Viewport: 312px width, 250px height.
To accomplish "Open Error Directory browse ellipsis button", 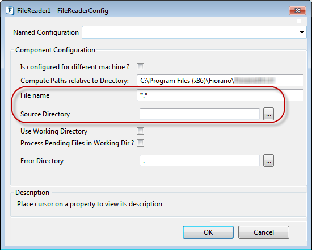I will click(x=268, y=160).
